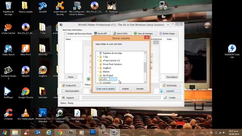This screenshot has height=136, width=242.
Task: Open ROSA desktop folder
Action: tap(94, 114)
